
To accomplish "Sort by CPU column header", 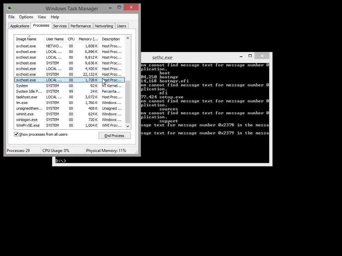I will tap(71, 39).
